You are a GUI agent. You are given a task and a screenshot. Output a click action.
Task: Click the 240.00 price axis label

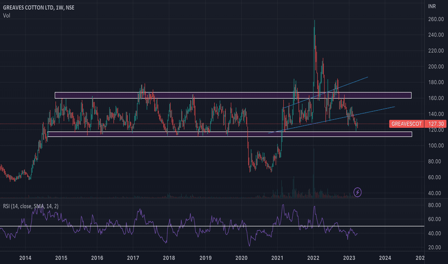(436, 35)
